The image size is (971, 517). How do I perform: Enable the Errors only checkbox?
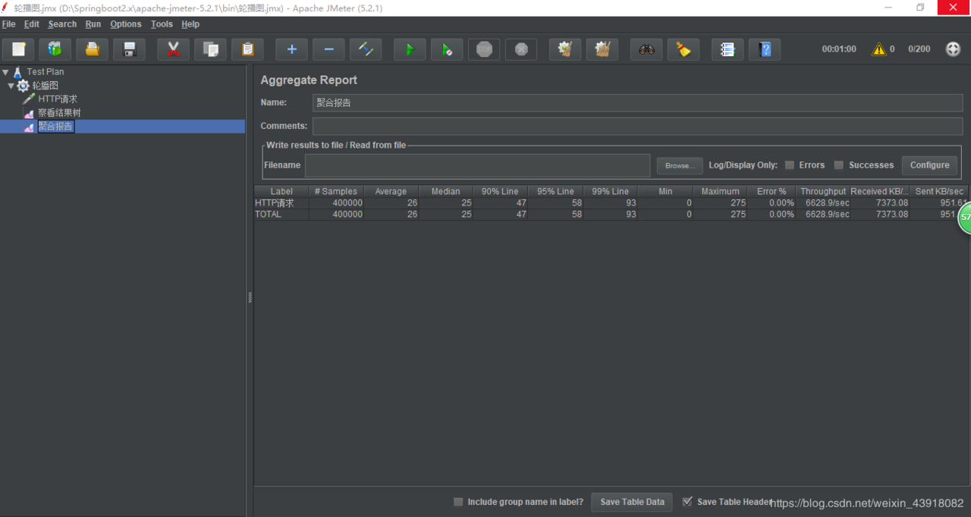click(x=790, y=165)
